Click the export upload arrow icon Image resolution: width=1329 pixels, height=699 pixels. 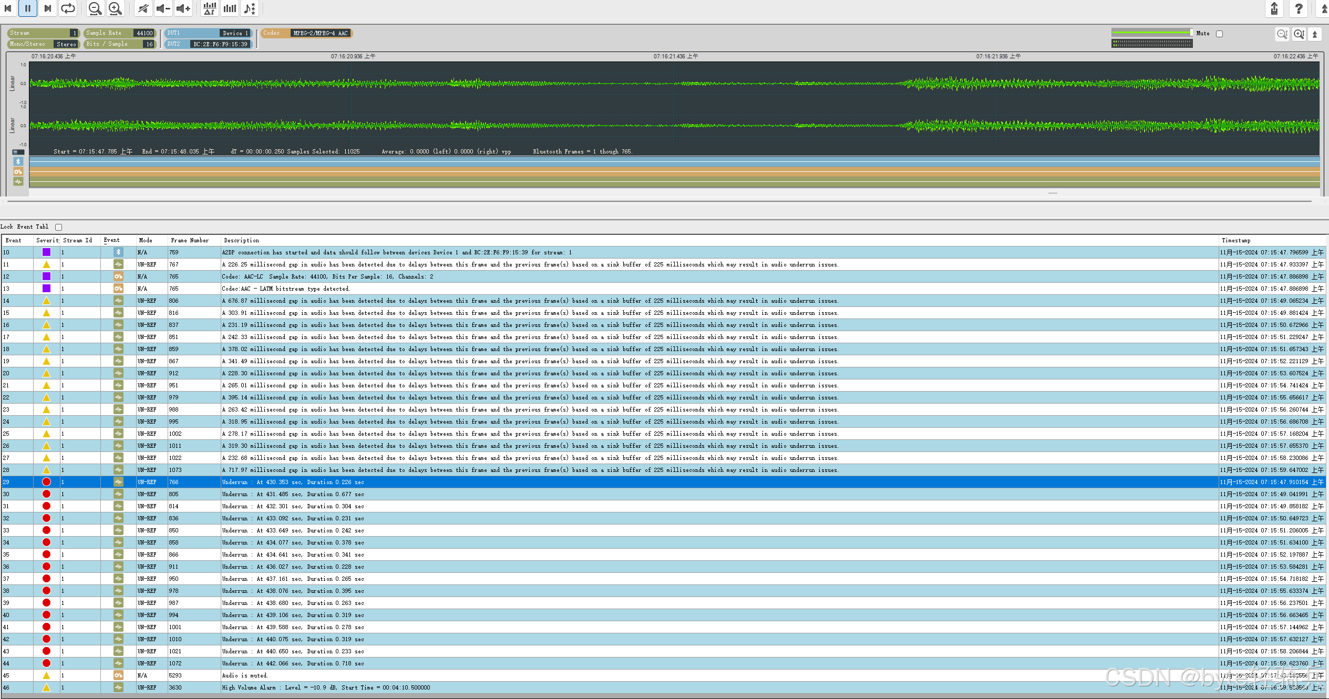point(1274,8)
